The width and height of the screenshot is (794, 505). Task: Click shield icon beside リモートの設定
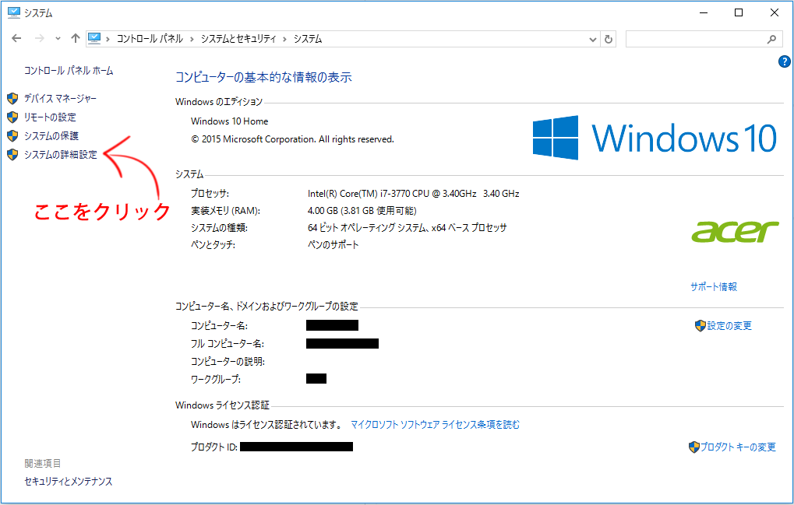12,117
